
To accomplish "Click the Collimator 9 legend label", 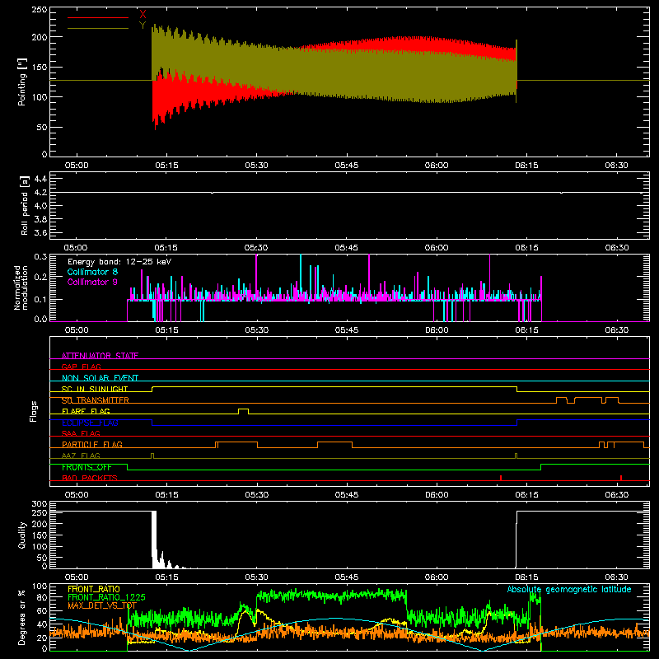I will pyautogui.click(x=92, y=282).
